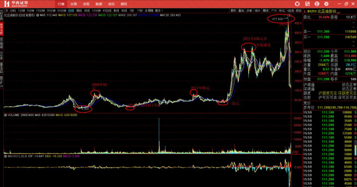
Task: Click the +自选 add to watchlist button
Action: [x=290, y=11]
